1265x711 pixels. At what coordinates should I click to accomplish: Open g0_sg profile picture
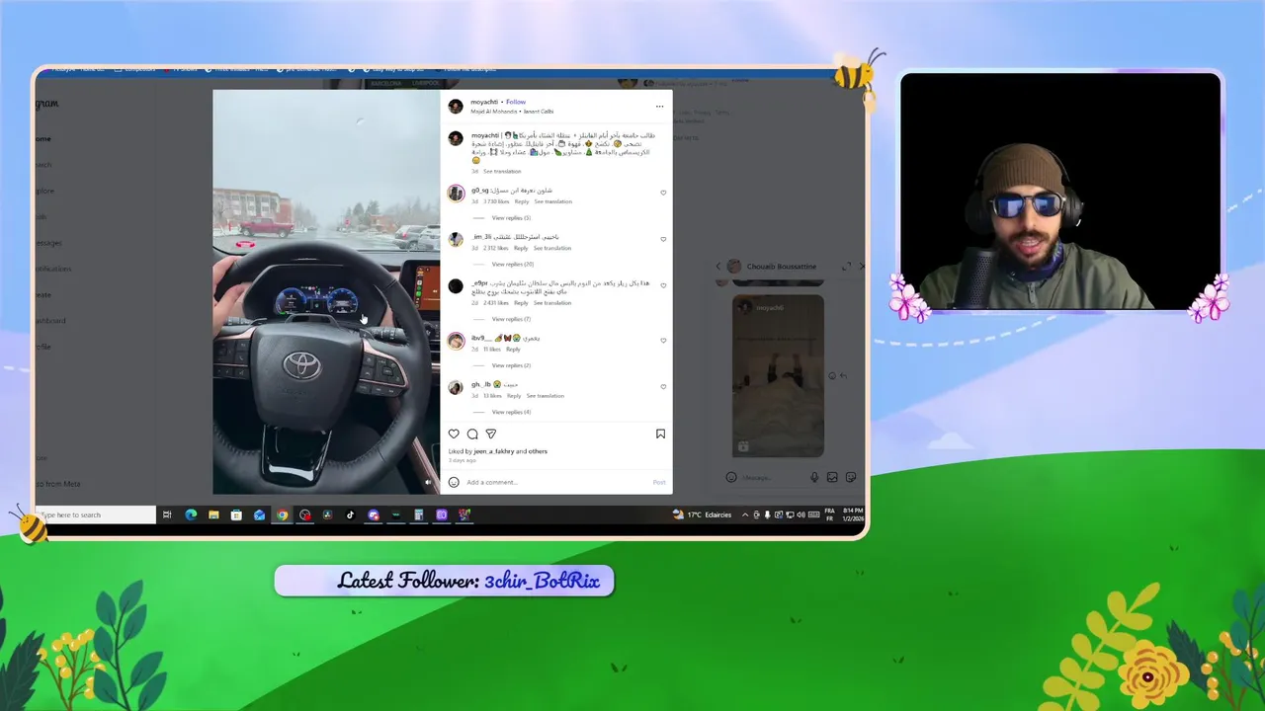456,194
